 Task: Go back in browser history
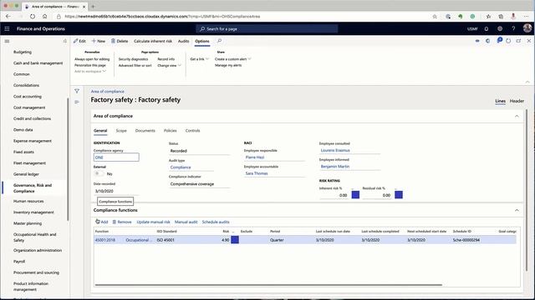click(8, 17)
